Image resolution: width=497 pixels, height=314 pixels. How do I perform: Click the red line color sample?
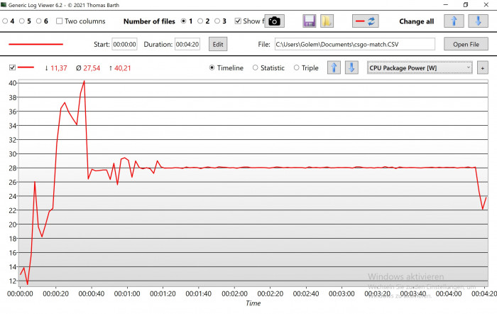(35, 45)
